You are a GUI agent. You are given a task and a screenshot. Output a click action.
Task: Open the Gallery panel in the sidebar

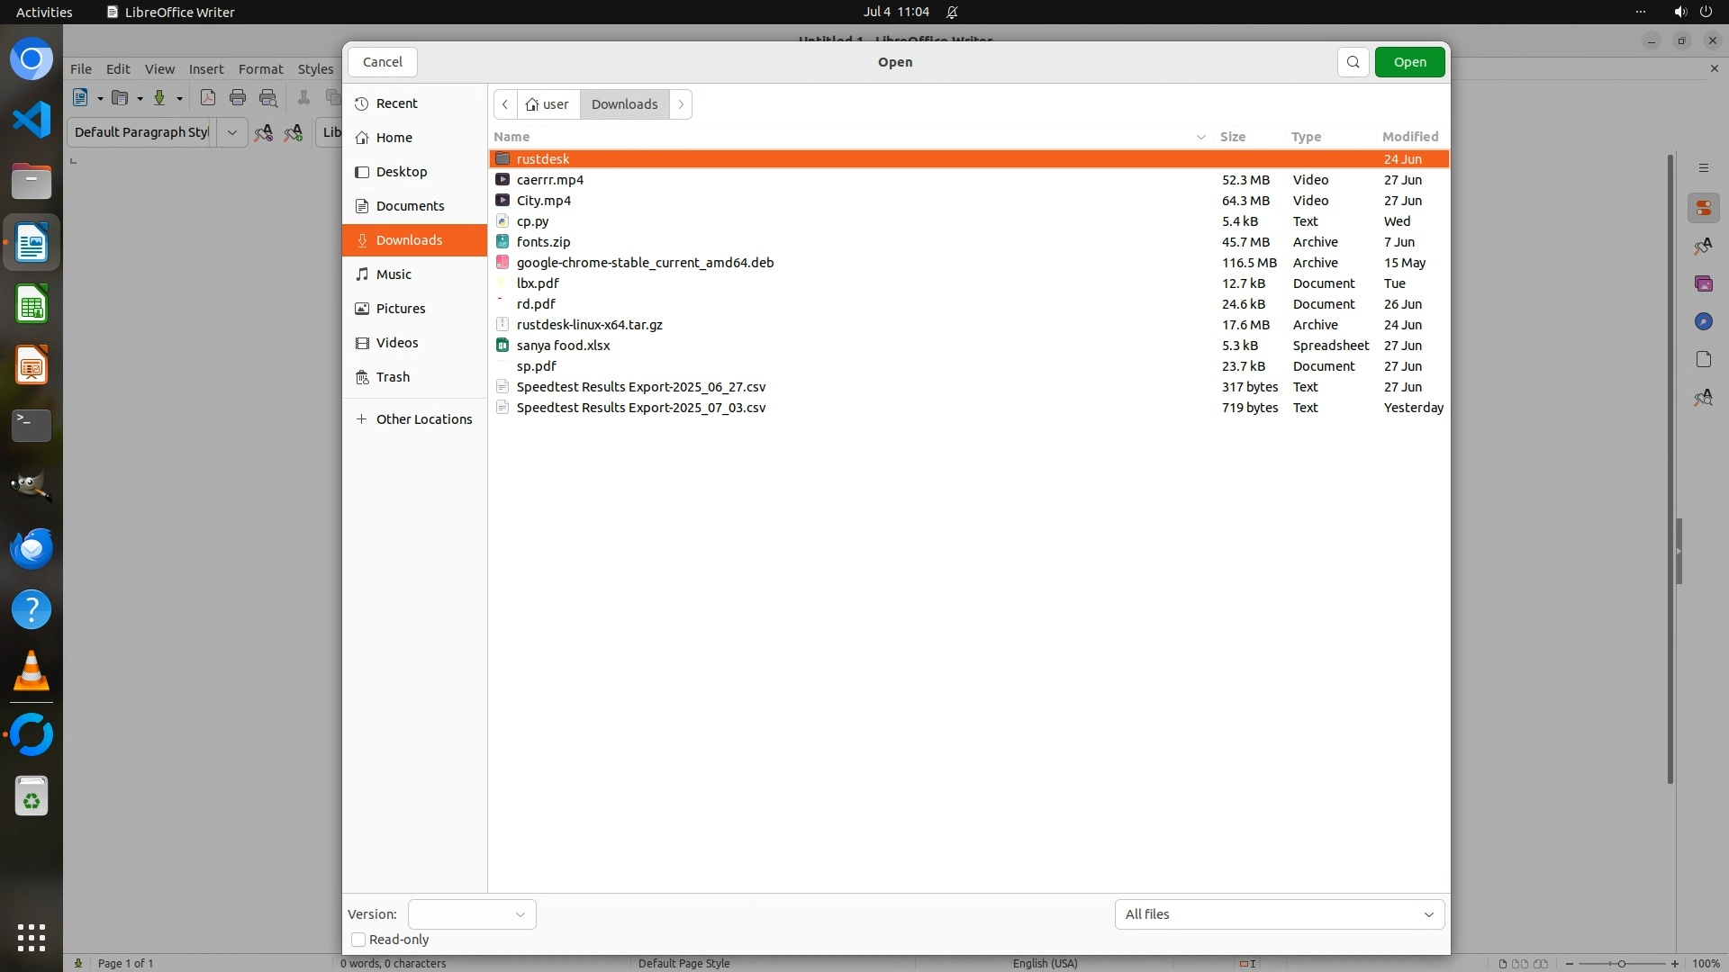[x=1703, y=284]
